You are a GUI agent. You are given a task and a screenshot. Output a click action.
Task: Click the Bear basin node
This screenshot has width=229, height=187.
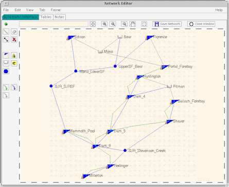[120, 37]
